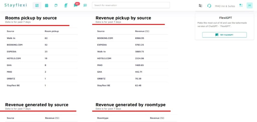Click the Room pickup column header
The height and width of the screenshot is (122, 257).
pyautogui.click(x=52, y=31)
